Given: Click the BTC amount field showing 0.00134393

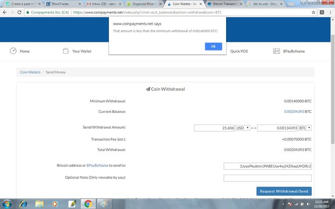Looking at the screenshot, I should [277, 127].
